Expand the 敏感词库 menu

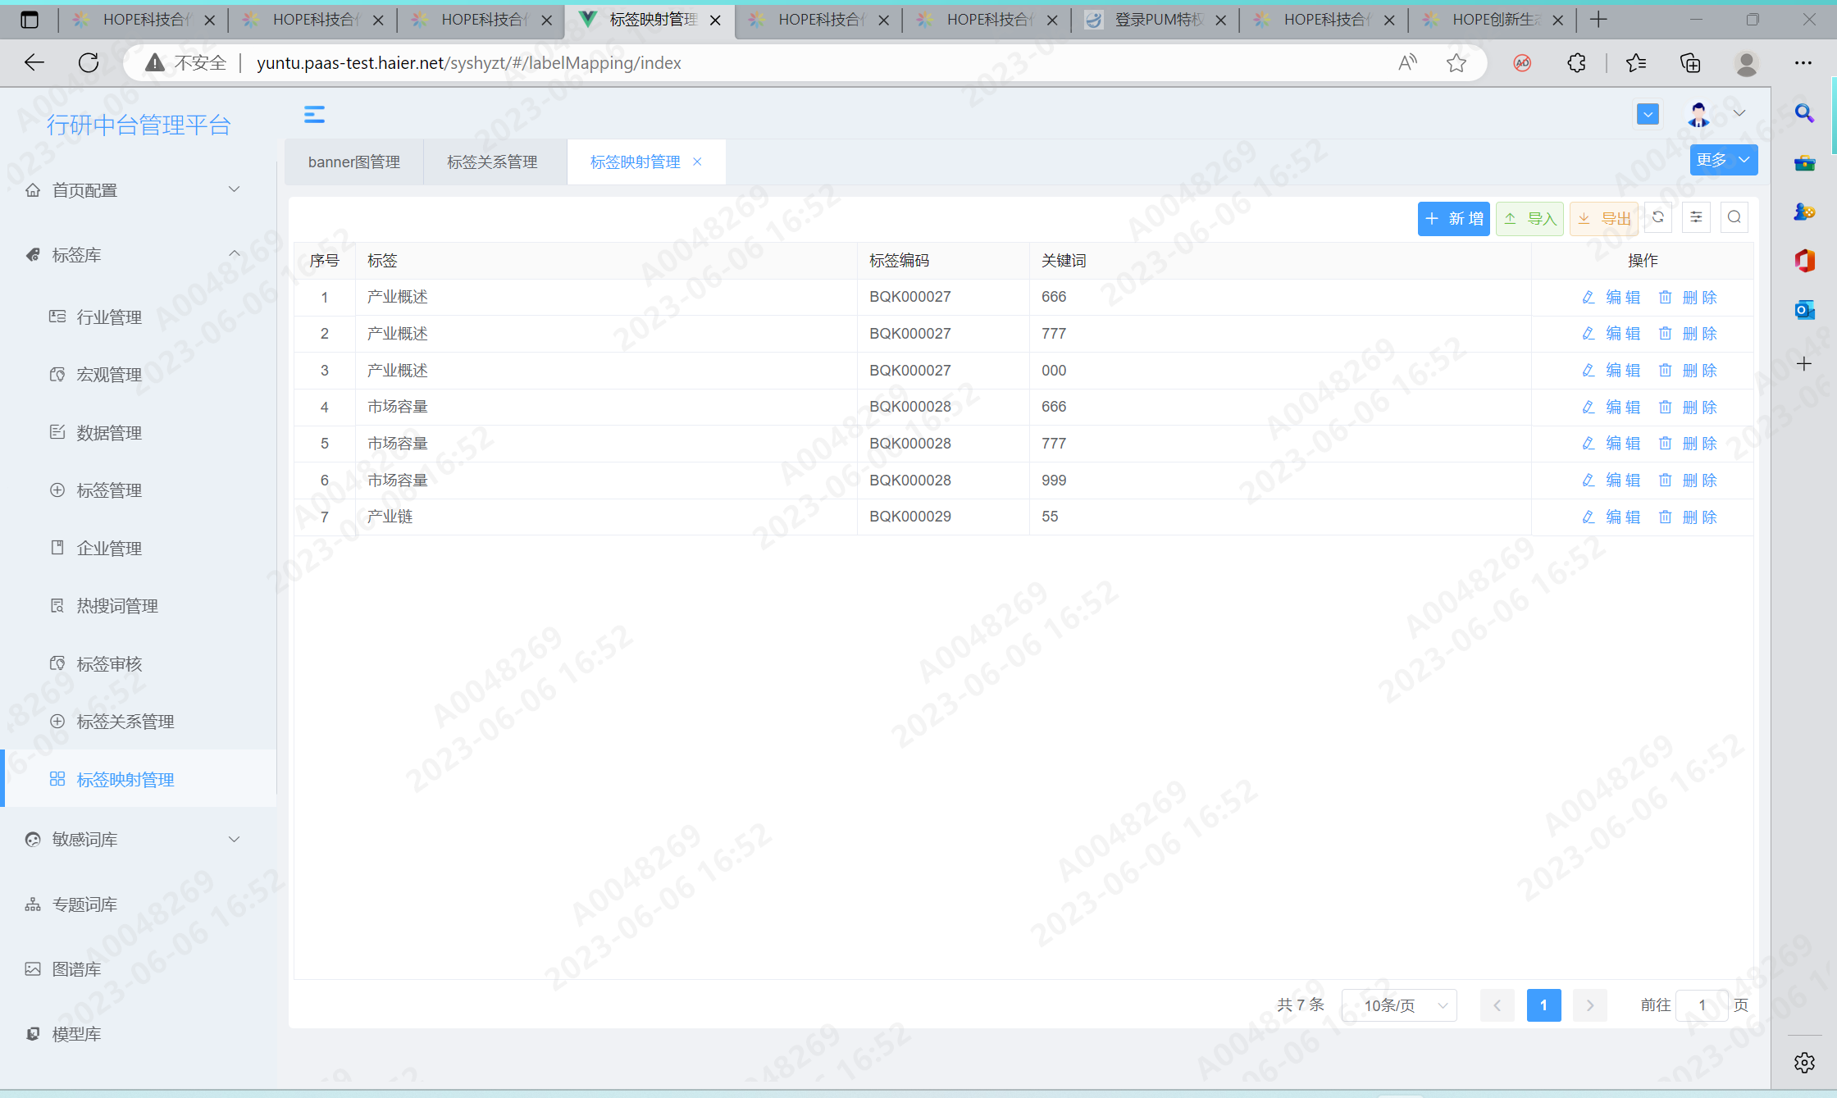(138, 839)
